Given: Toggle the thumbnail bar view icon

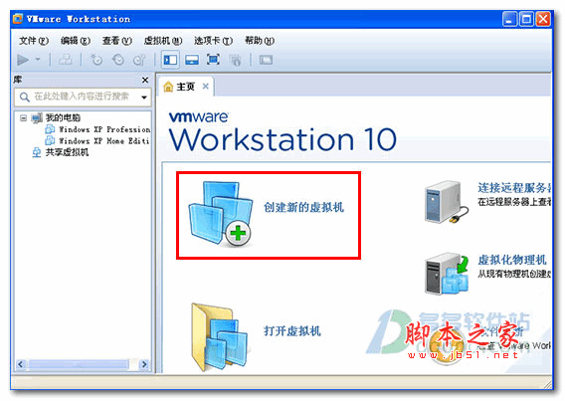Looking at the screenshot, I should 192,60.
